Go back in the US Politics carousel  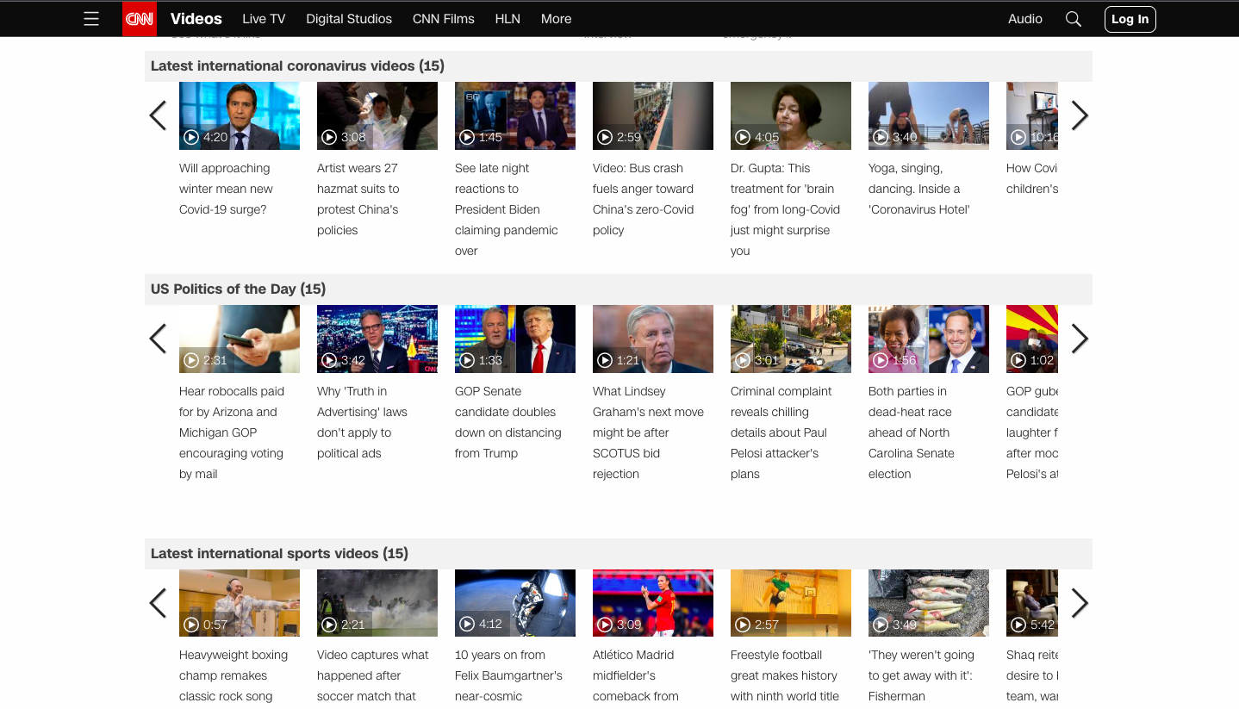click(158, 339)
